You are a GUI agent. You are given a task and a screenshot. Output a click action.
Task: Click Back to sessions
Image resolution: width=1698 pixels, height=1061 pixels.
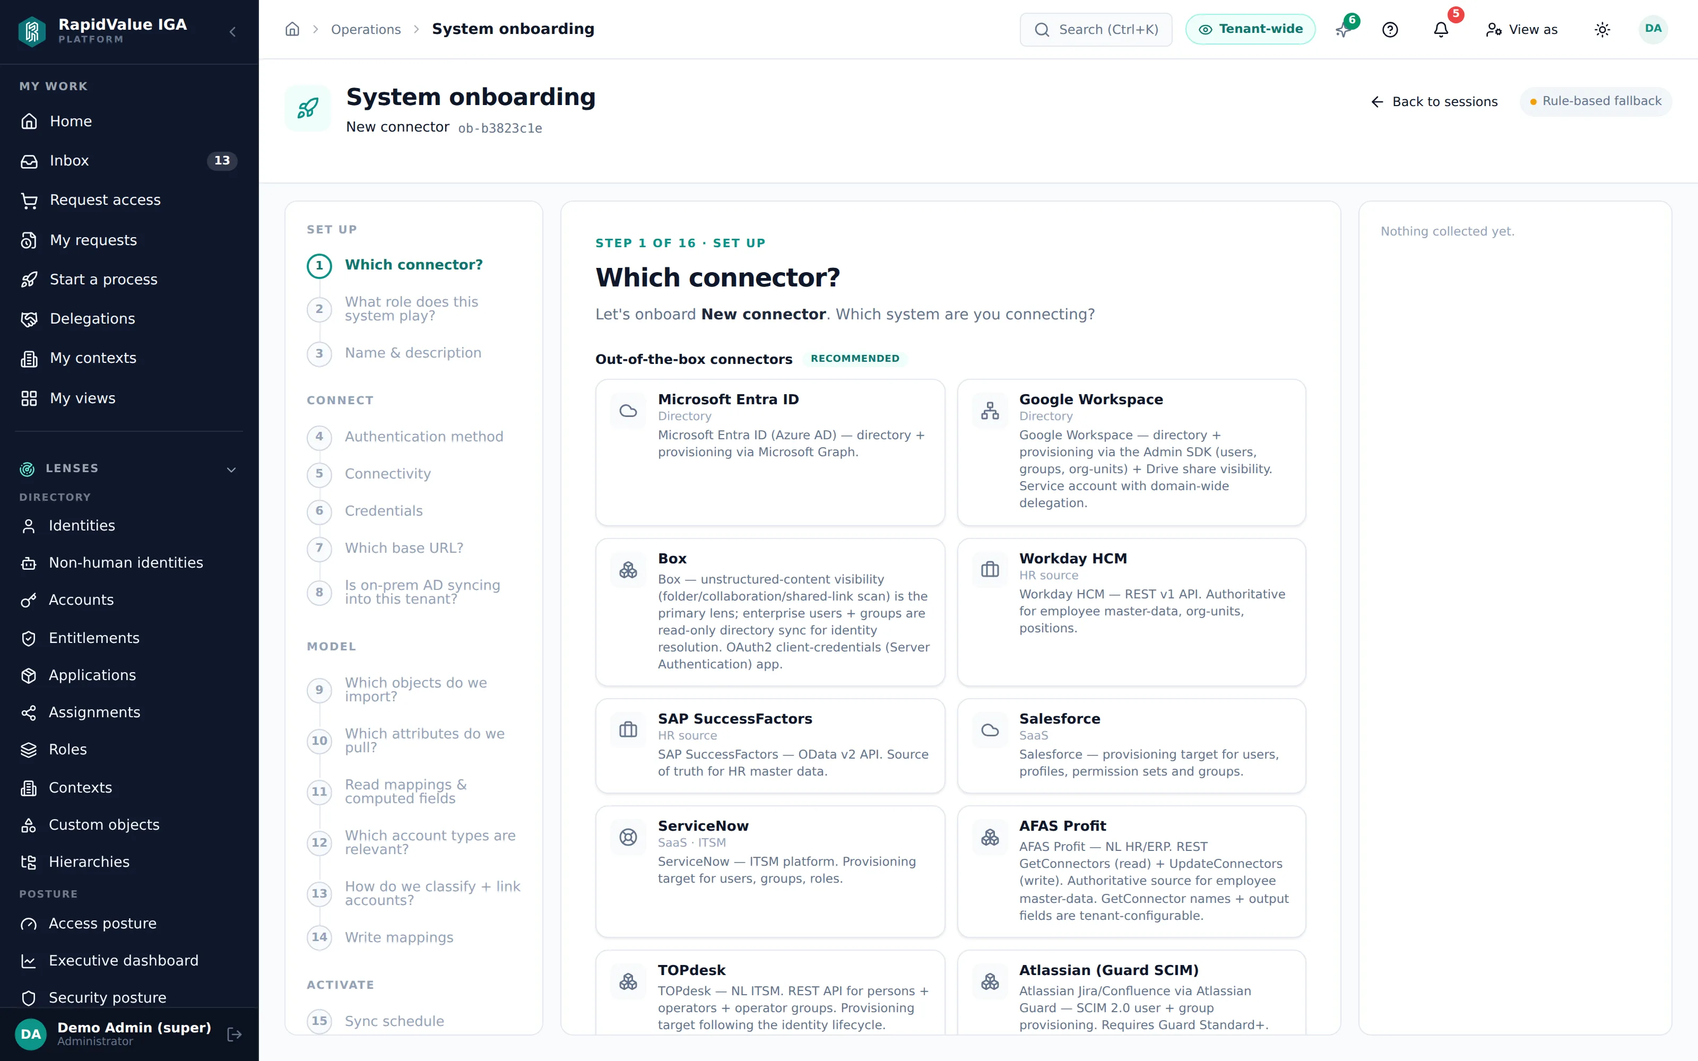click(1434, 102)
